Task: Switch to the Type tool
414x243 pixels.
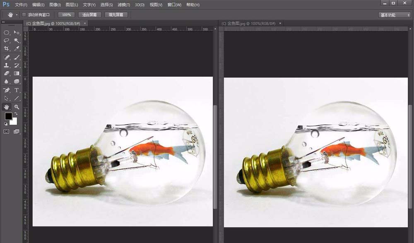Action: pyautogui.click(x=17, y=90)
